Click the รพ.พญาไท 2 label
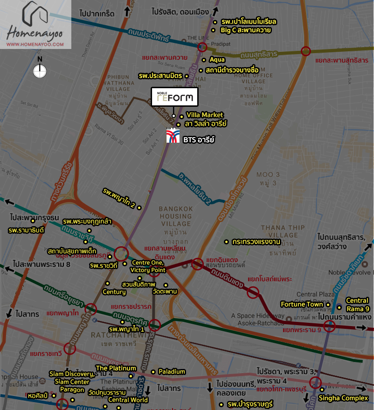 point(119,198)
